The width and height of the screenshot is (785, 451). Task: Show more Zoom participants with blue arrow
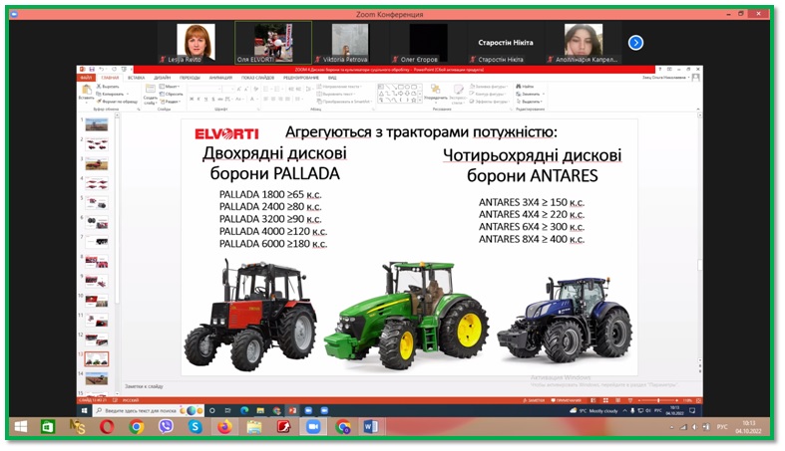click(635, 43)
